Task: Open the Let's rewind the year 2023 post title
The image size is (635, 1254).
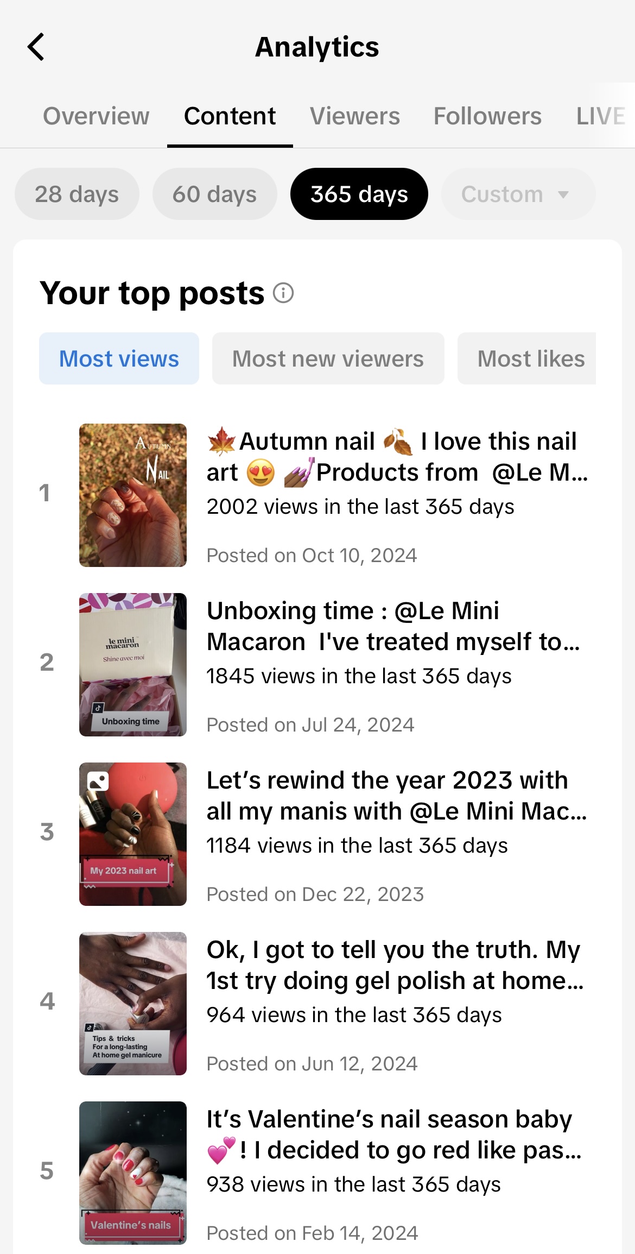Action: tap(396, 796)
